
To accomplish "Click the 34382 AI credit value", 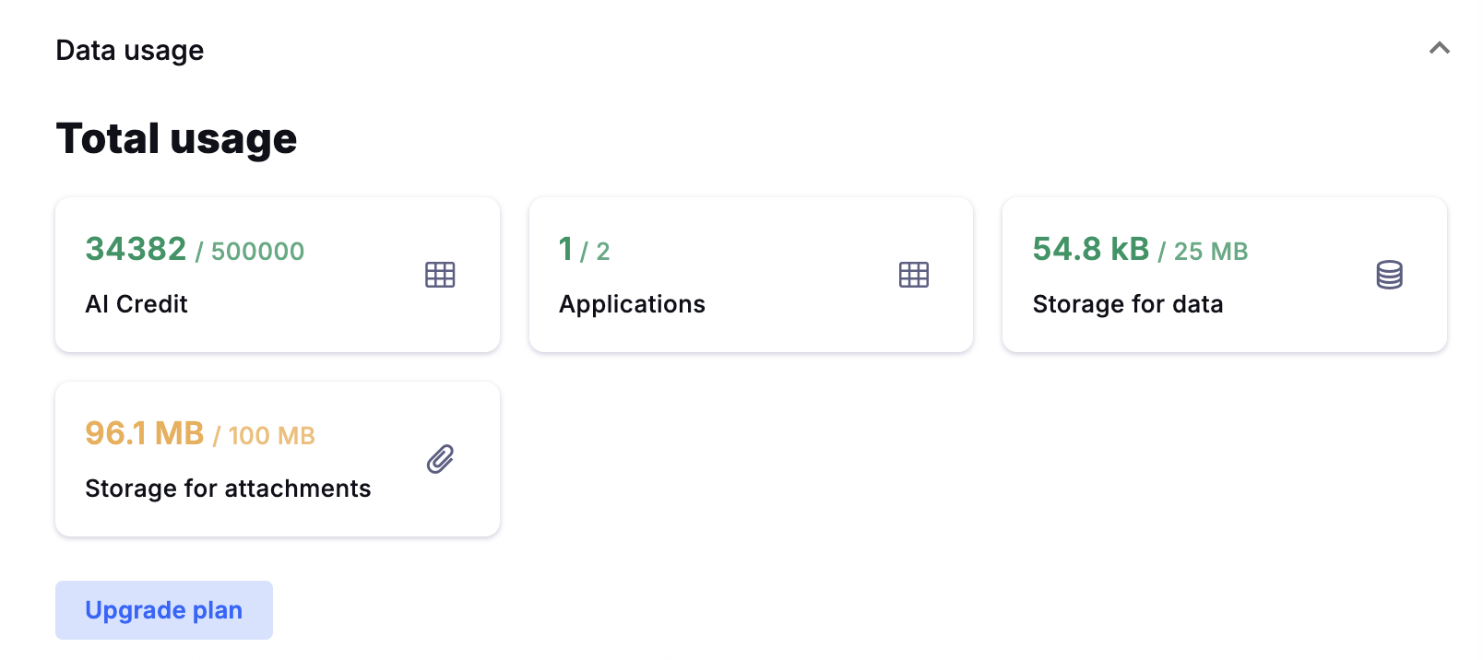I will pos(136,249).
